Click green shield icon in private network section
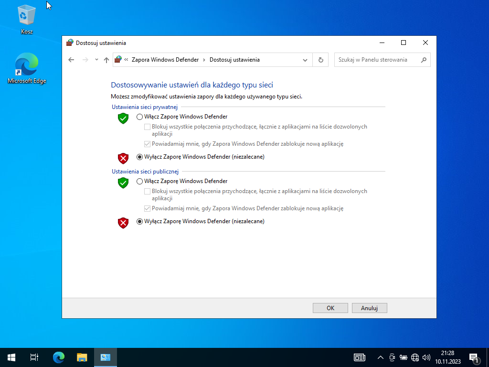This screenshot has width=489, height=367. click(123, 119)
